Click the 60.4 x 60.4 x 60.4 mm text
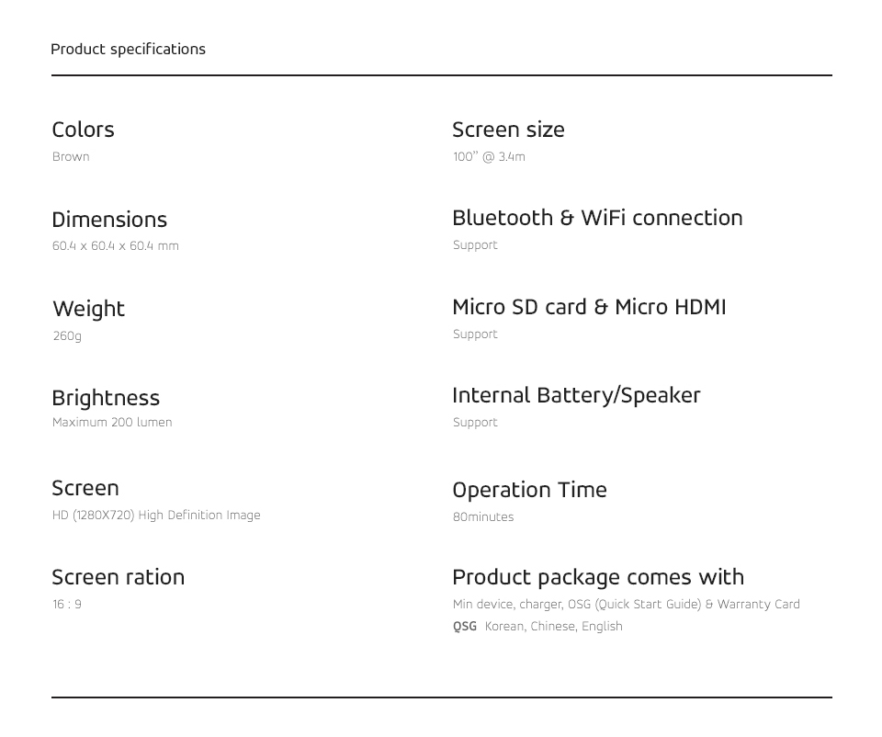This screenshot has height=737, width=882. [115, 246]
